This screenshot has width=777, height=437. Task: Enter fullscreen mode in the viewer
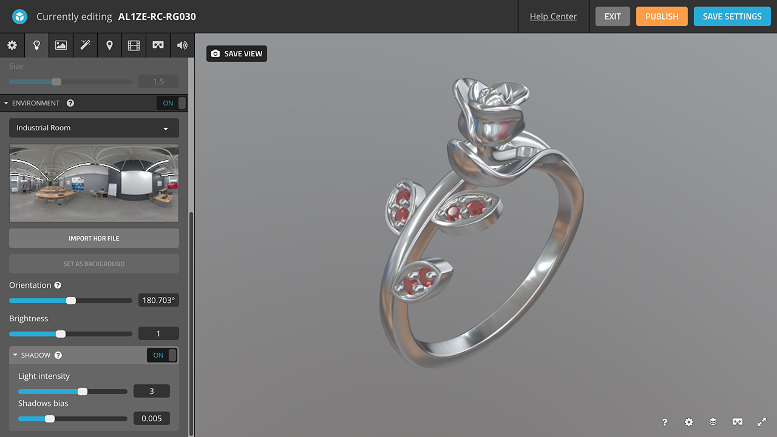coord(762,422)
